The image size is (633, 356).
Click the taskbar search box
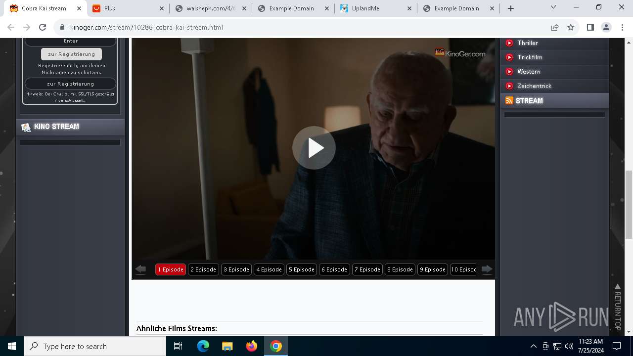point(95,346)
